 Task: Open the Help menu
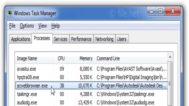click(x=55, y=26)
